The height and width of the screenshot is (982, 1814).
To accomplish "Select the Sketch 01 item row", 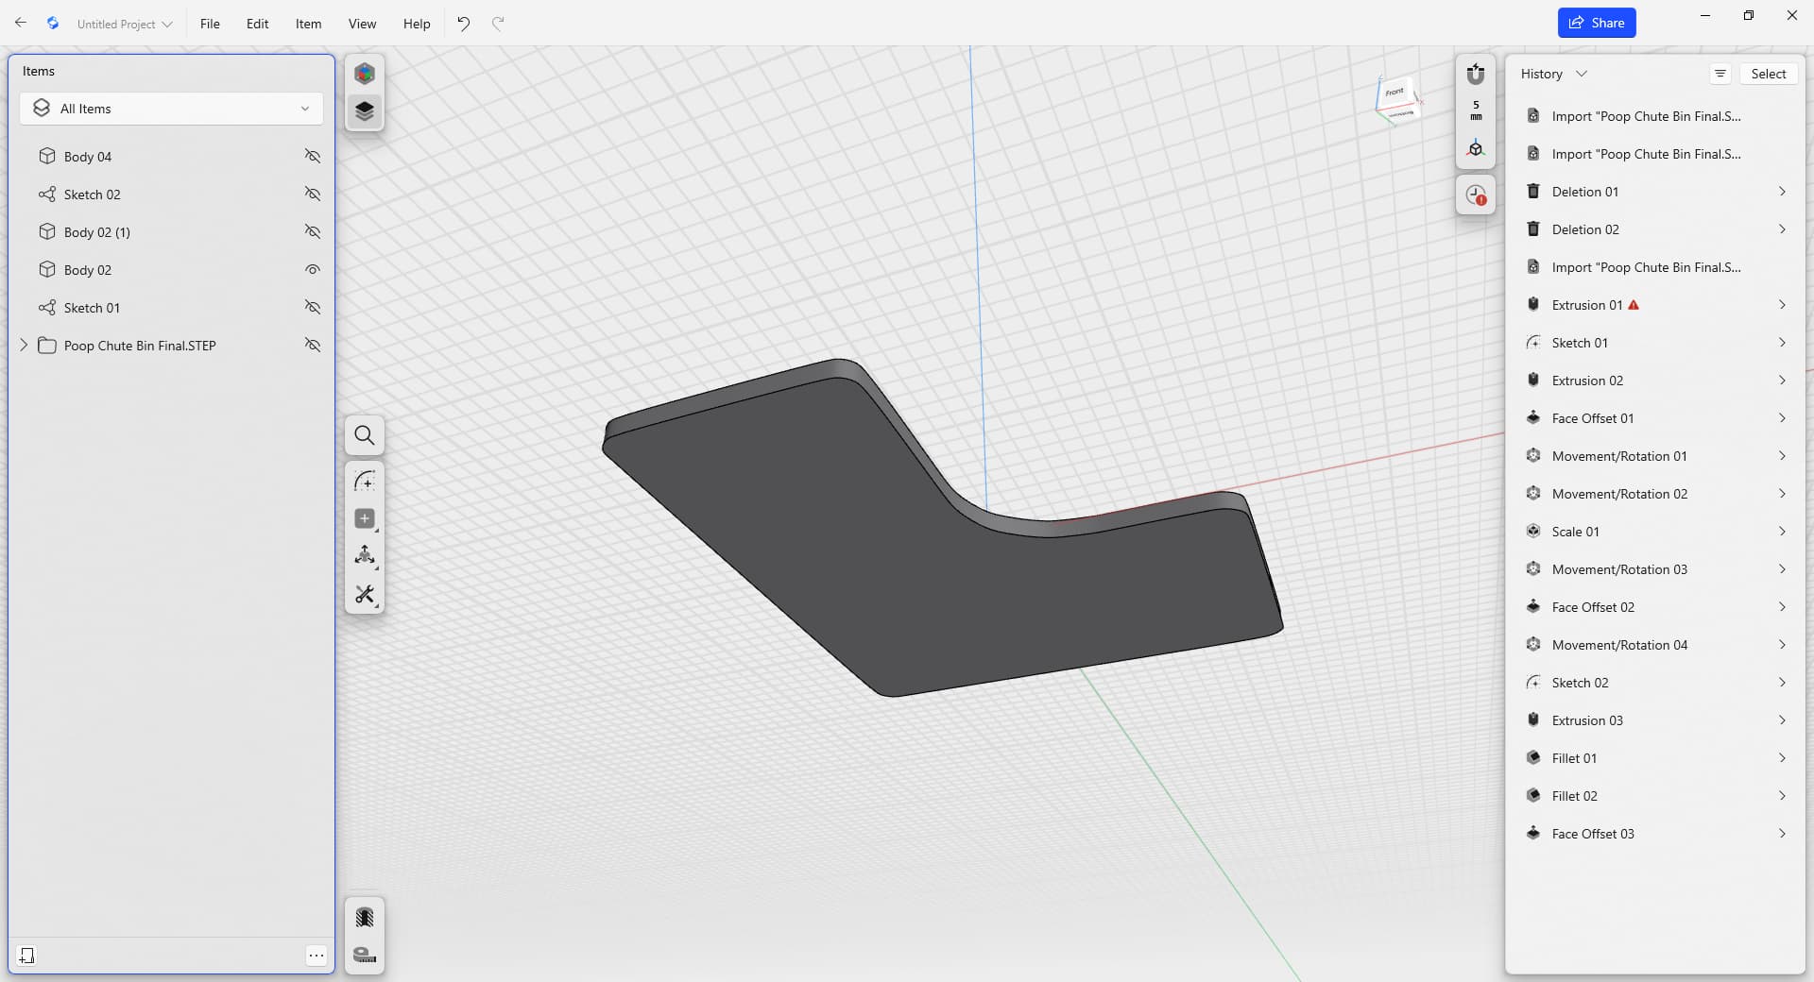I will [x=171, y=307].
